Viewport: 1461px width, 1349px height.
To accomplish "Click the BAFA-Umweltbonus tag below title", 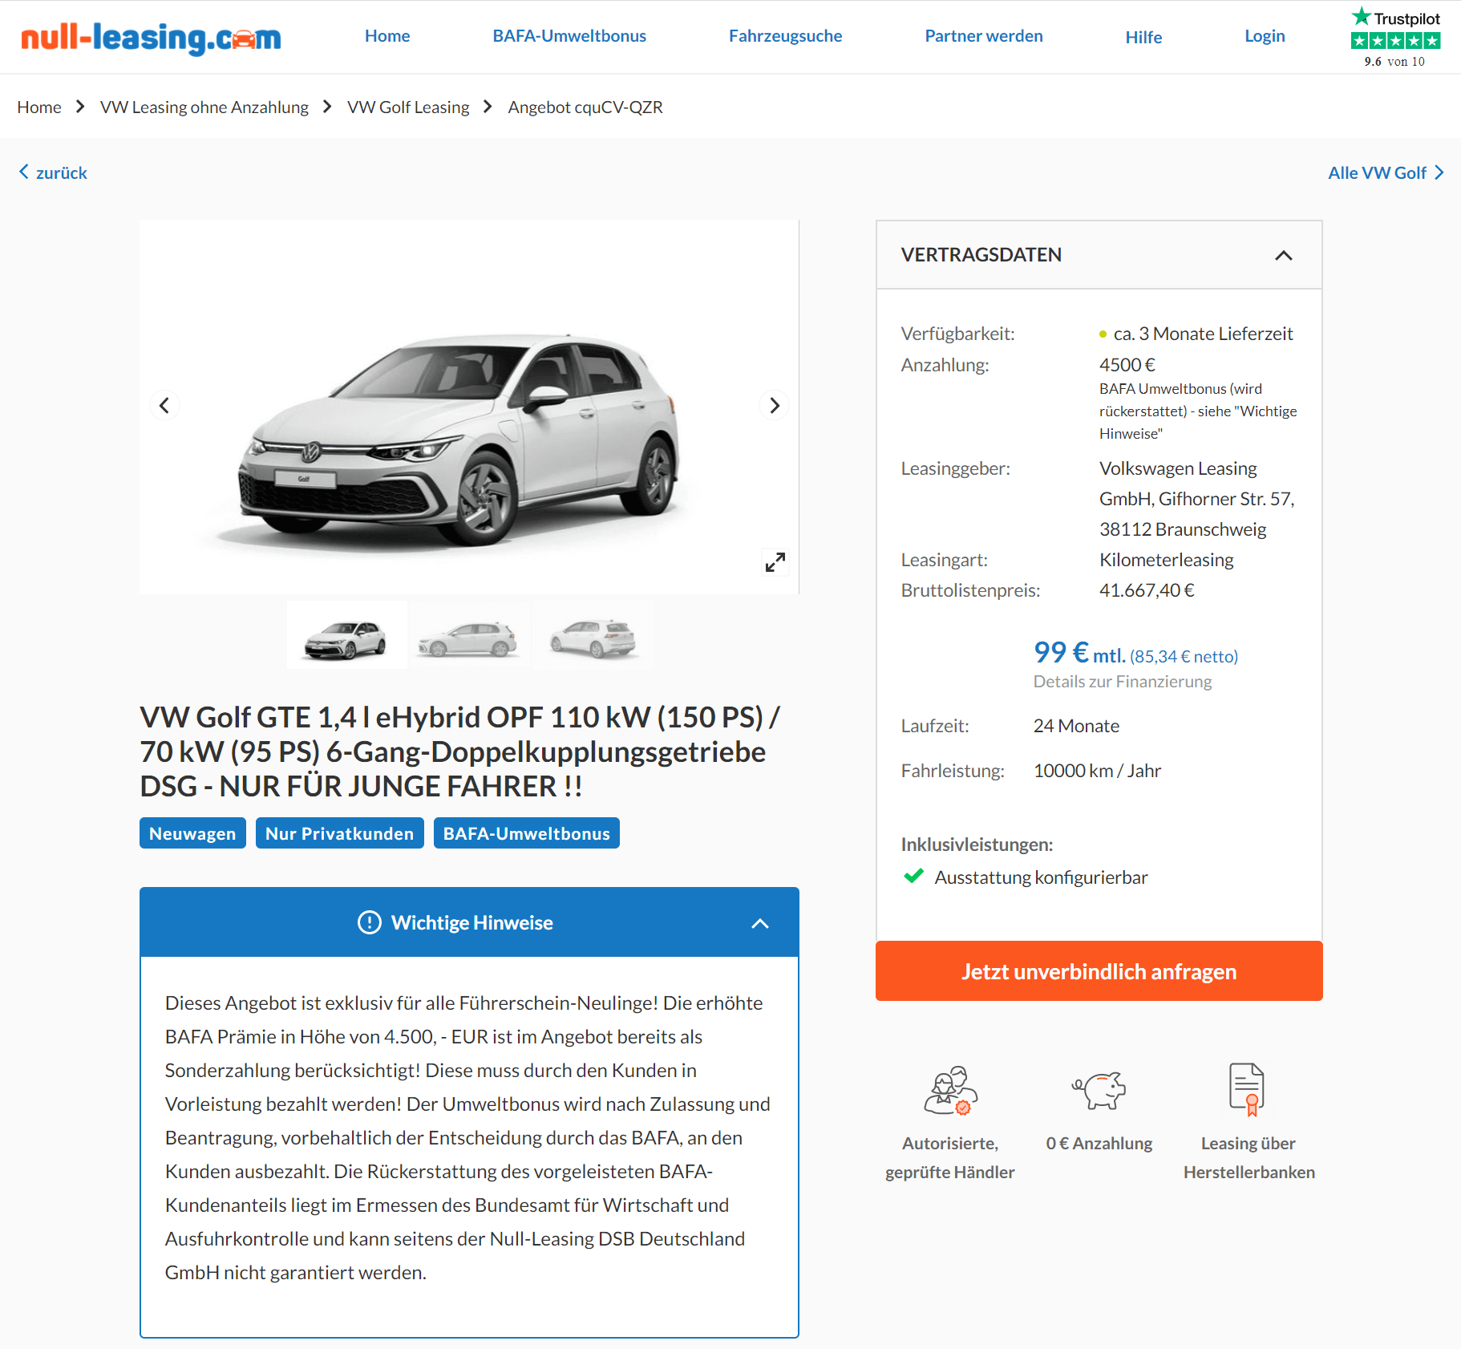I will pos(527,833).
